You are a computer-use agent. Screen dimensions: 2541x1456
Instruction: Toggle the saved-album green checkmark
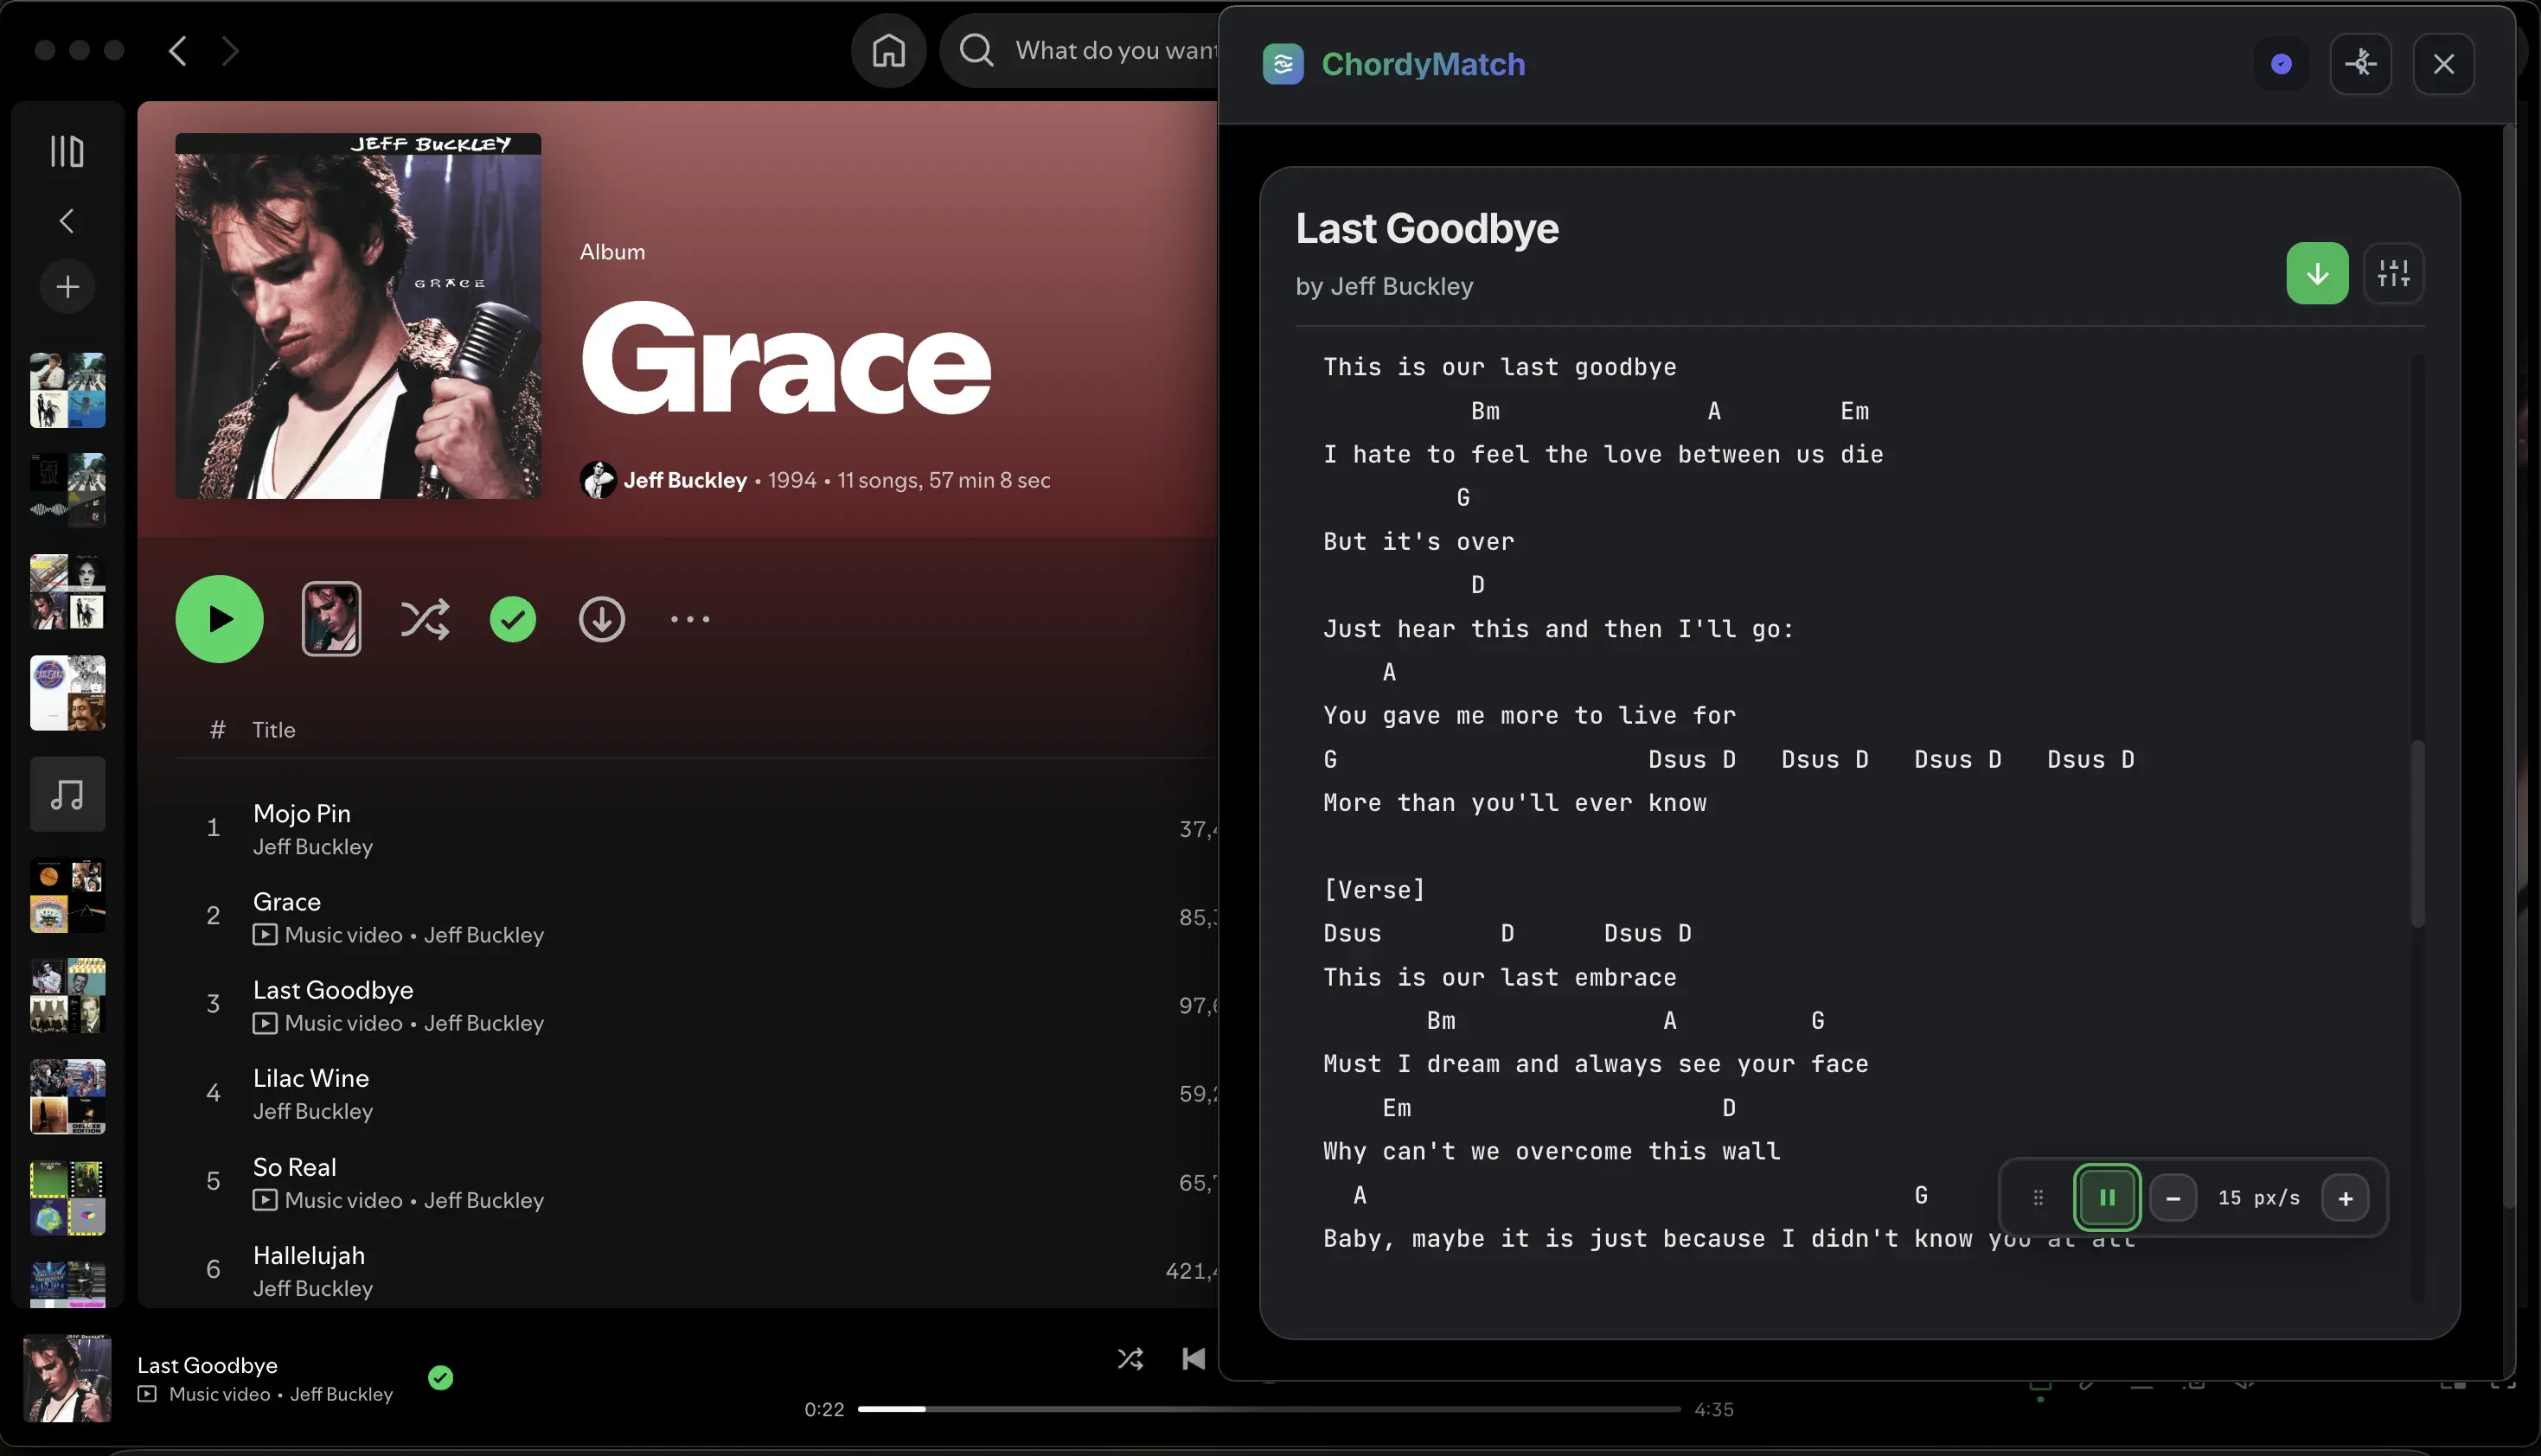pos(513,619)
